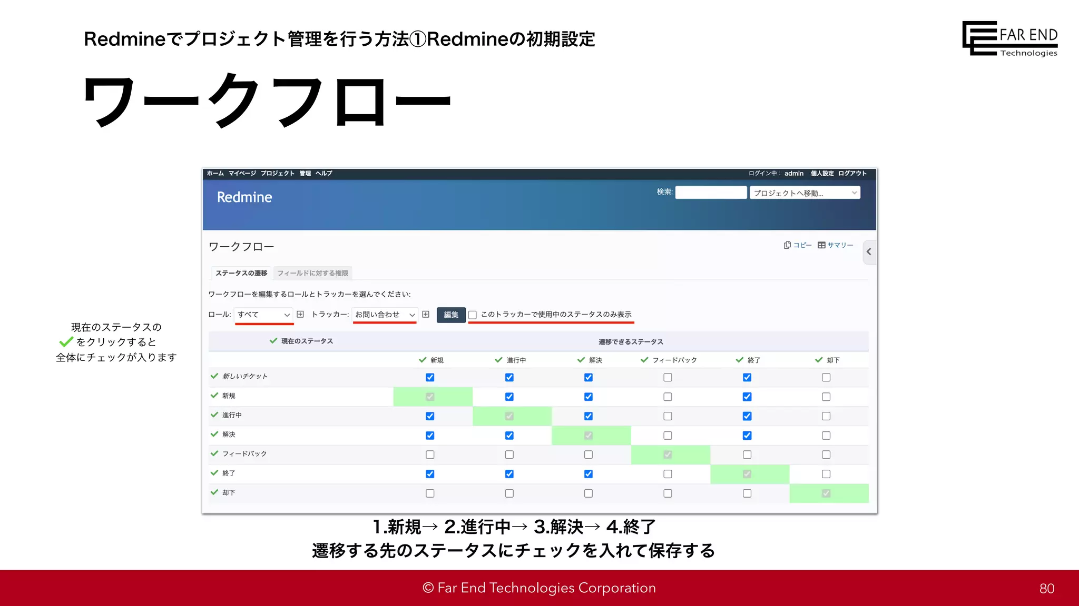Click the green check on the 解決 column header
Screen dimensions: 1079x606
[581, 360]
